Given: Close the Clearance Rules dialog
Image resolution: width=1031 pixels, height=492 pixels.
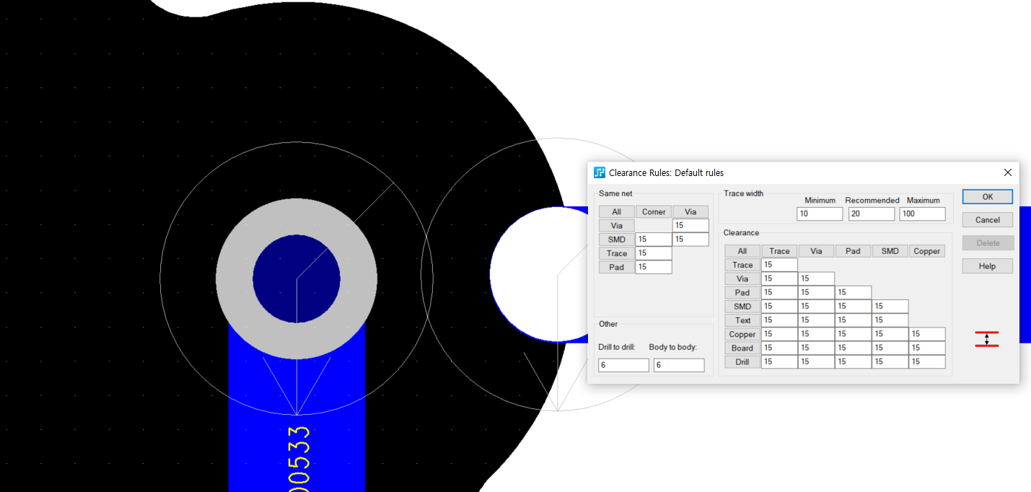Looking at the screenshot, I should 1007,172.
